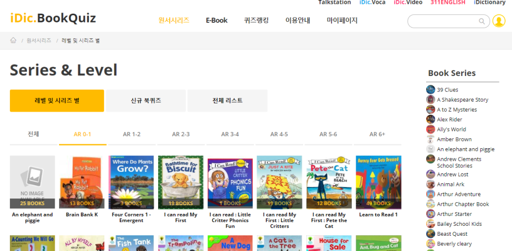Open the Pete the Cat cover
Viewport: 512px width, 251px height.
329,182
